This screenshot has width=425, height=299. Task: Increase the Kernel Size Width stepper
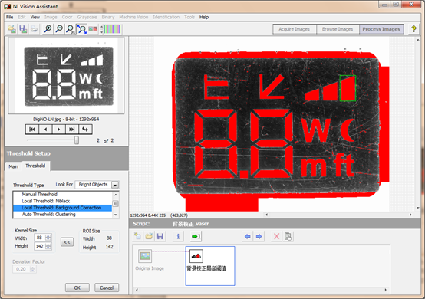(48, 236)
